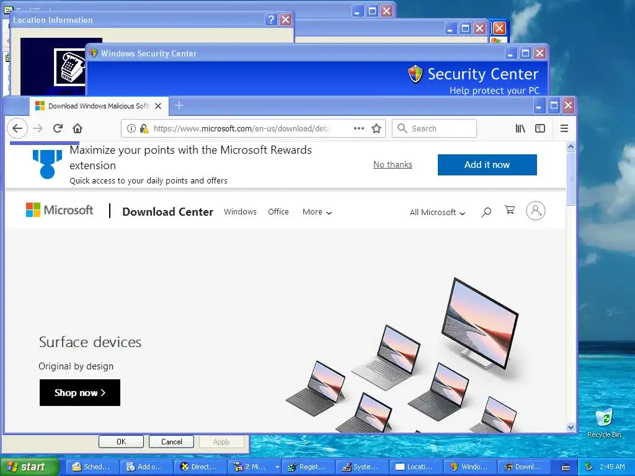Viewport: 635px width, 476px height.
Task: Click Cancel in the background dialog
Action: 171,441
